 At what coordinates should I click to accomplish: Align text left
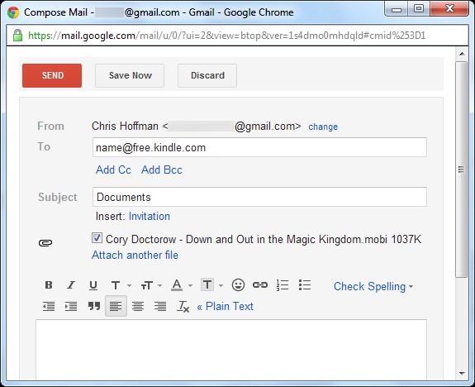click(x=116, y=306)
